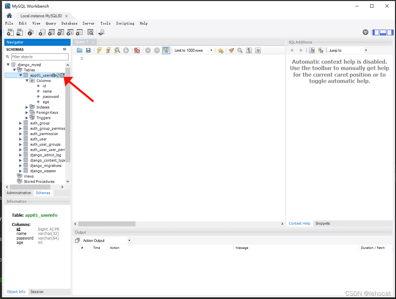Click the navigator horizontal scrollbar thumb
This screenshot has height=299, width=396.
[x=30, y=187]
